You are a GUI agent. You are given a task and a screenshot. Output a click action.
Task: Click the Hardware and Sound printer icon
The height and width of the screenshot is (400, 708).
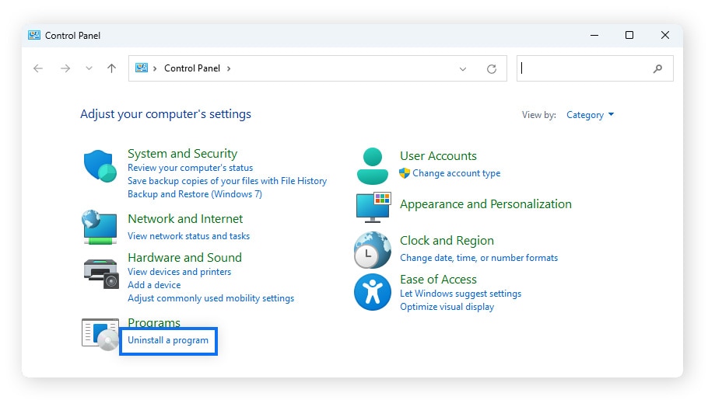(x=100, y=273)
